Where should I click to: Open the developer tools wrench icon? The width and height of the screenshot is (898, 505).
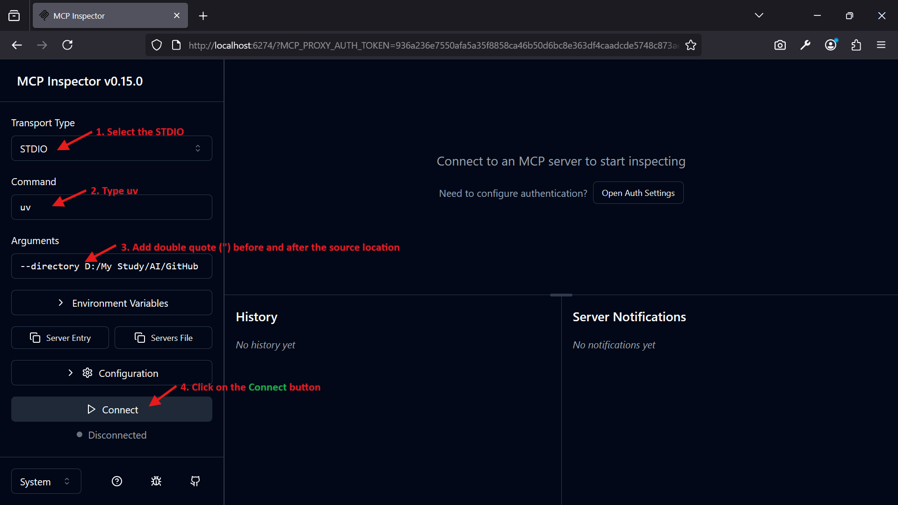point(805,45)
